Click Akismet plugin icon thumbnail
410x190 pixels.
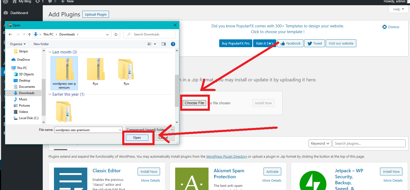192,179
